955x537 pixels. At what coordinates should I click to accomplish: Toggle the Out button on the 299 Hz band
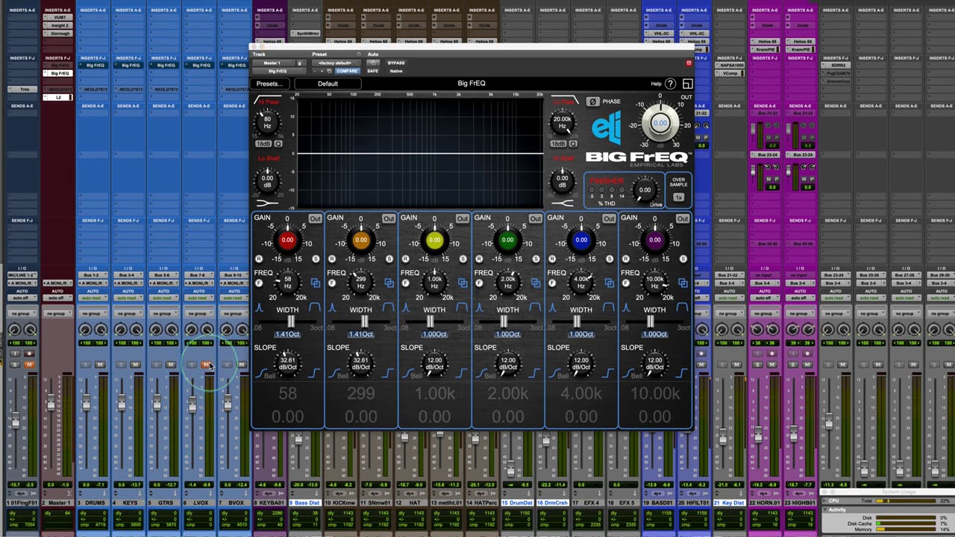point(389,219)
